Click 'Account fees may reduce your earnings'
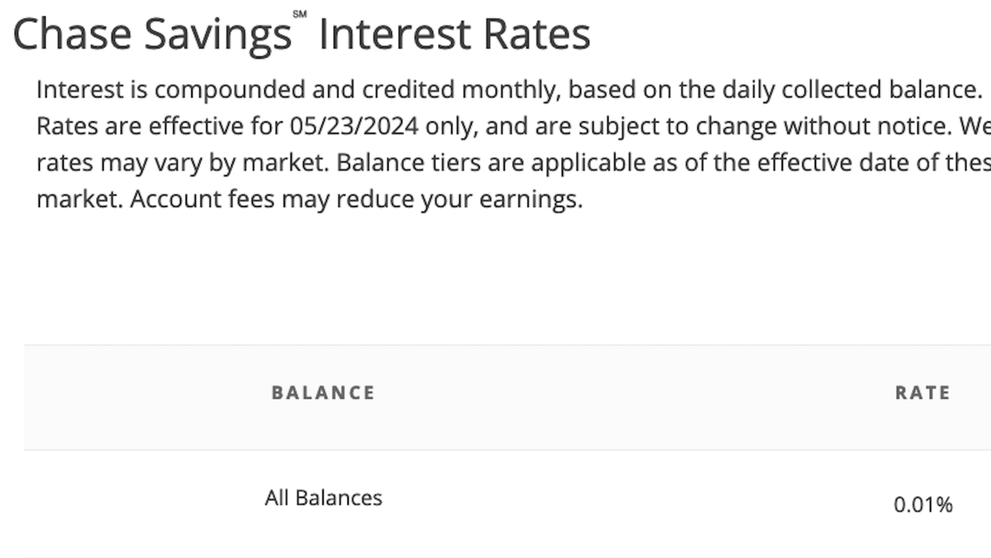The image size is (991, 558). [x=357, y=200]
